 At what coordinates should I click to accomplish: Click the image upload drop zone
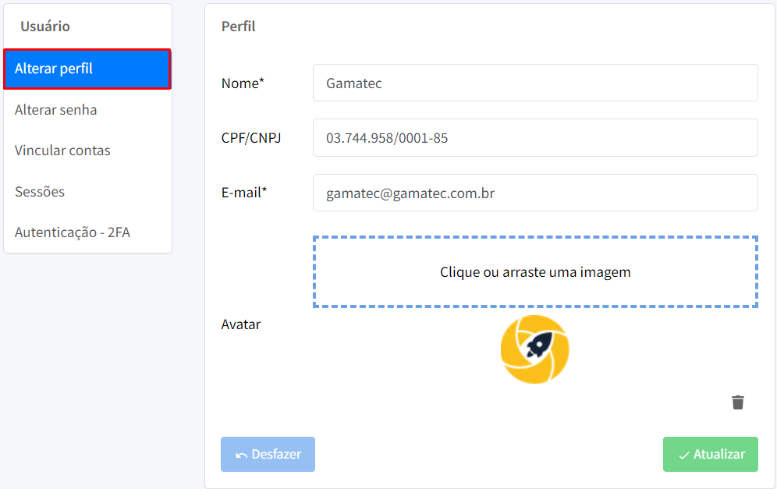pyautogui.click(x=535, y=272)
